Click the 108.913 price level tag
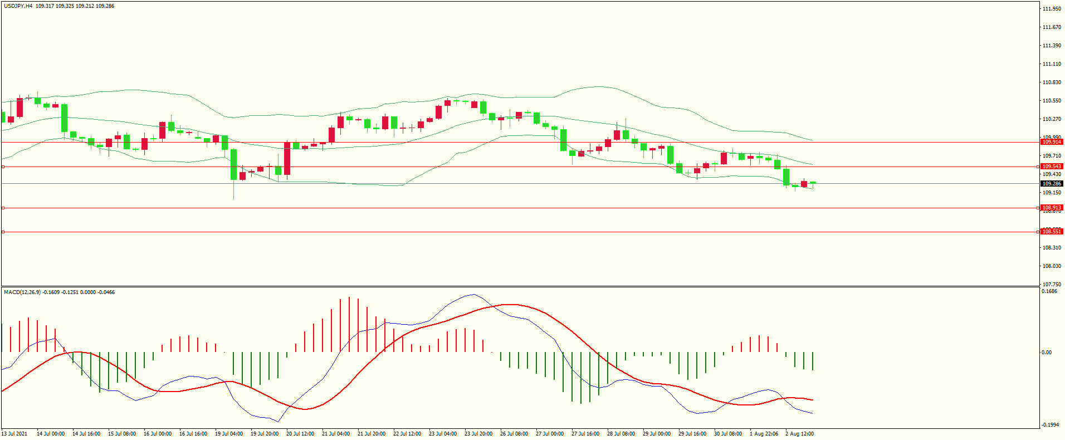 [x=1052, y=208]
